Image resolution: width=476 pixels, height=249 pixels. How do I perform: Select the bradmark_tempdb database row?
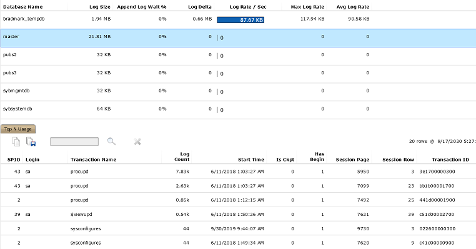tap(238, 20)
